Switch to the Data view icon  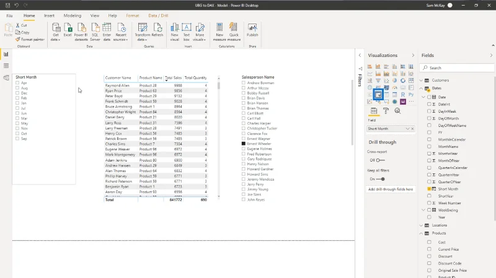pos(6,66)
